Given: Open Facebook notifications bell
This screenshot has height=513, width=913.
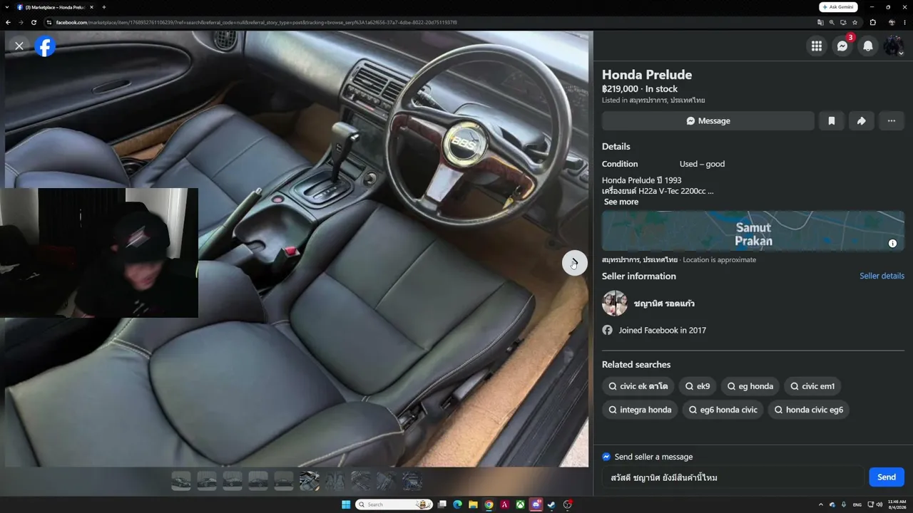Looking at the screenshot, I should [x=868, y=46].
